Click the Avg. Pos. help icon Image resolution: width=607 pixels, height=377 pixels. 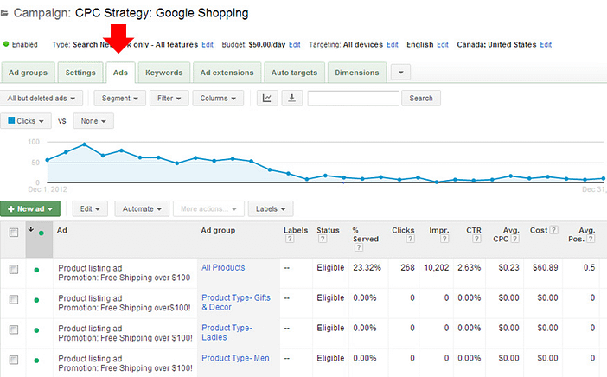pyautogui.click(x=591, y=239)
